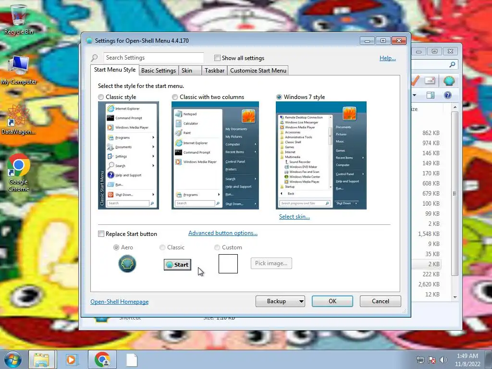Viewport: 492px width, 369px height.
Task: Open Windows Media Player from taskbar
Action: [x=72, y=359]
